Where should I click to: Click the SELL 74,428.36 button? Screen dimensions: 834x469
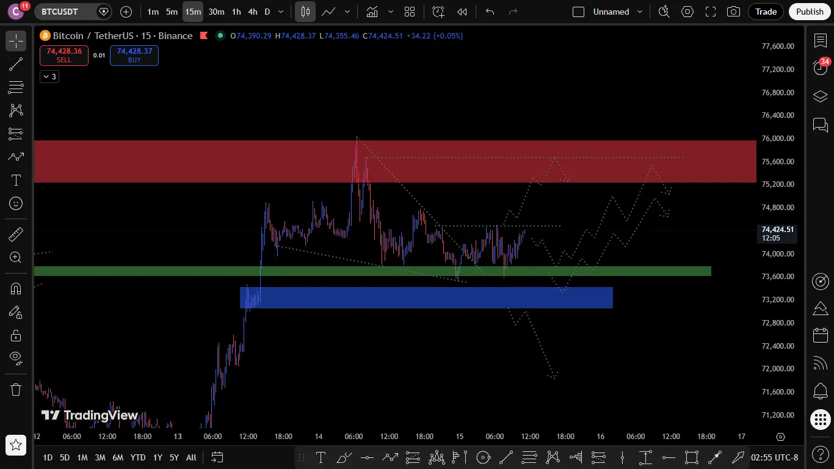point(64,56)
